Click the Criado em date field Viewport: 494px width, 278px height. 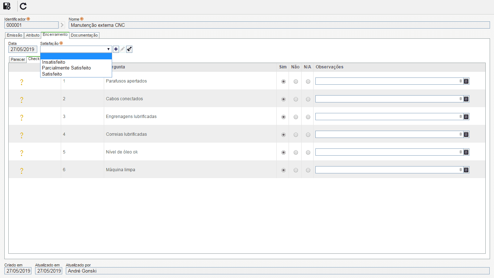(18, 271)
